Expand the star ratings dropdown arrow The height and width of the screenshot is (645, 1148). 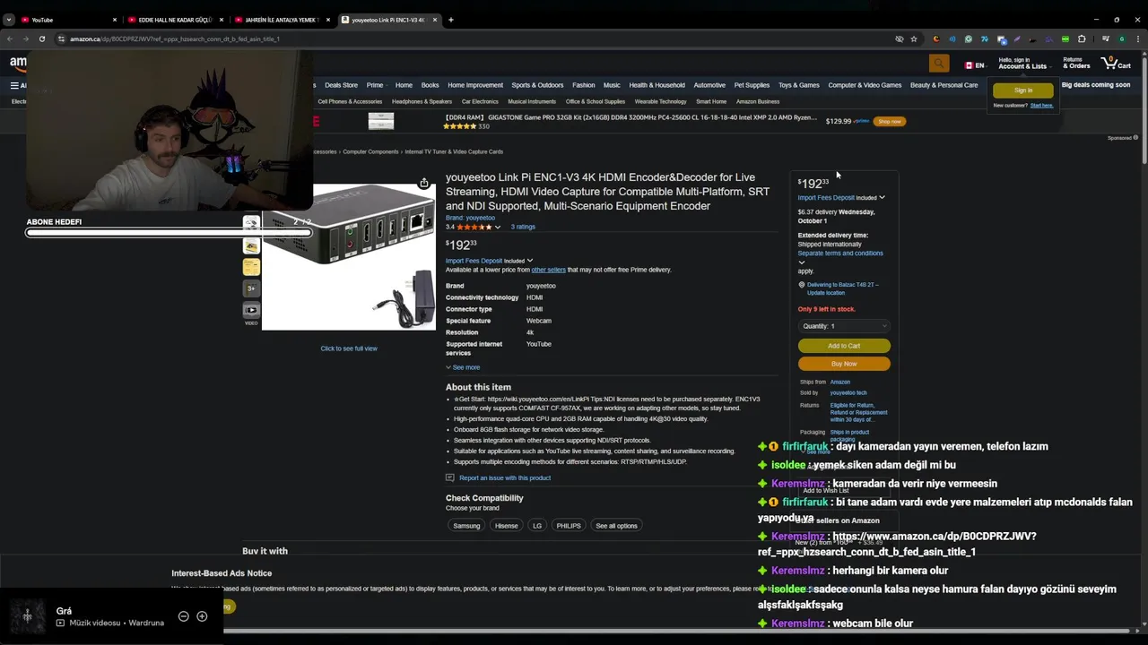click(x=498, y=228)
